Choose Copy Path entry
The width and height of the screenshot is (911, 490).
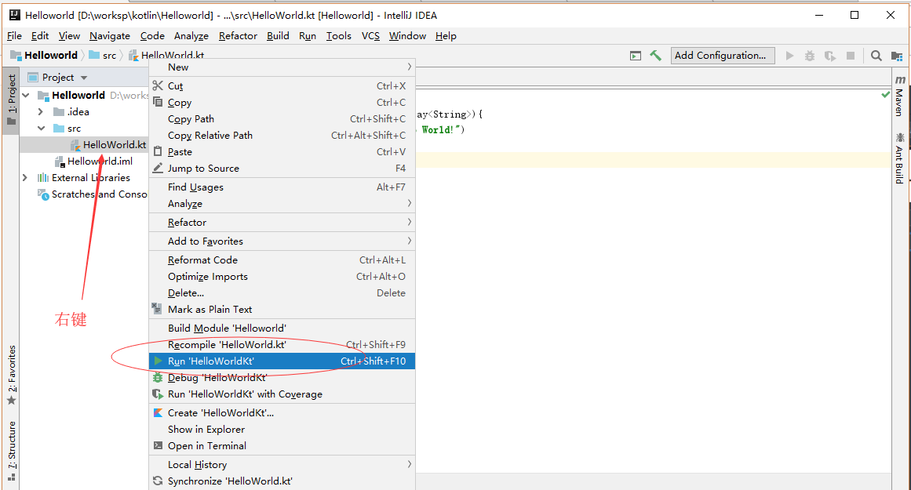[282, 119]
